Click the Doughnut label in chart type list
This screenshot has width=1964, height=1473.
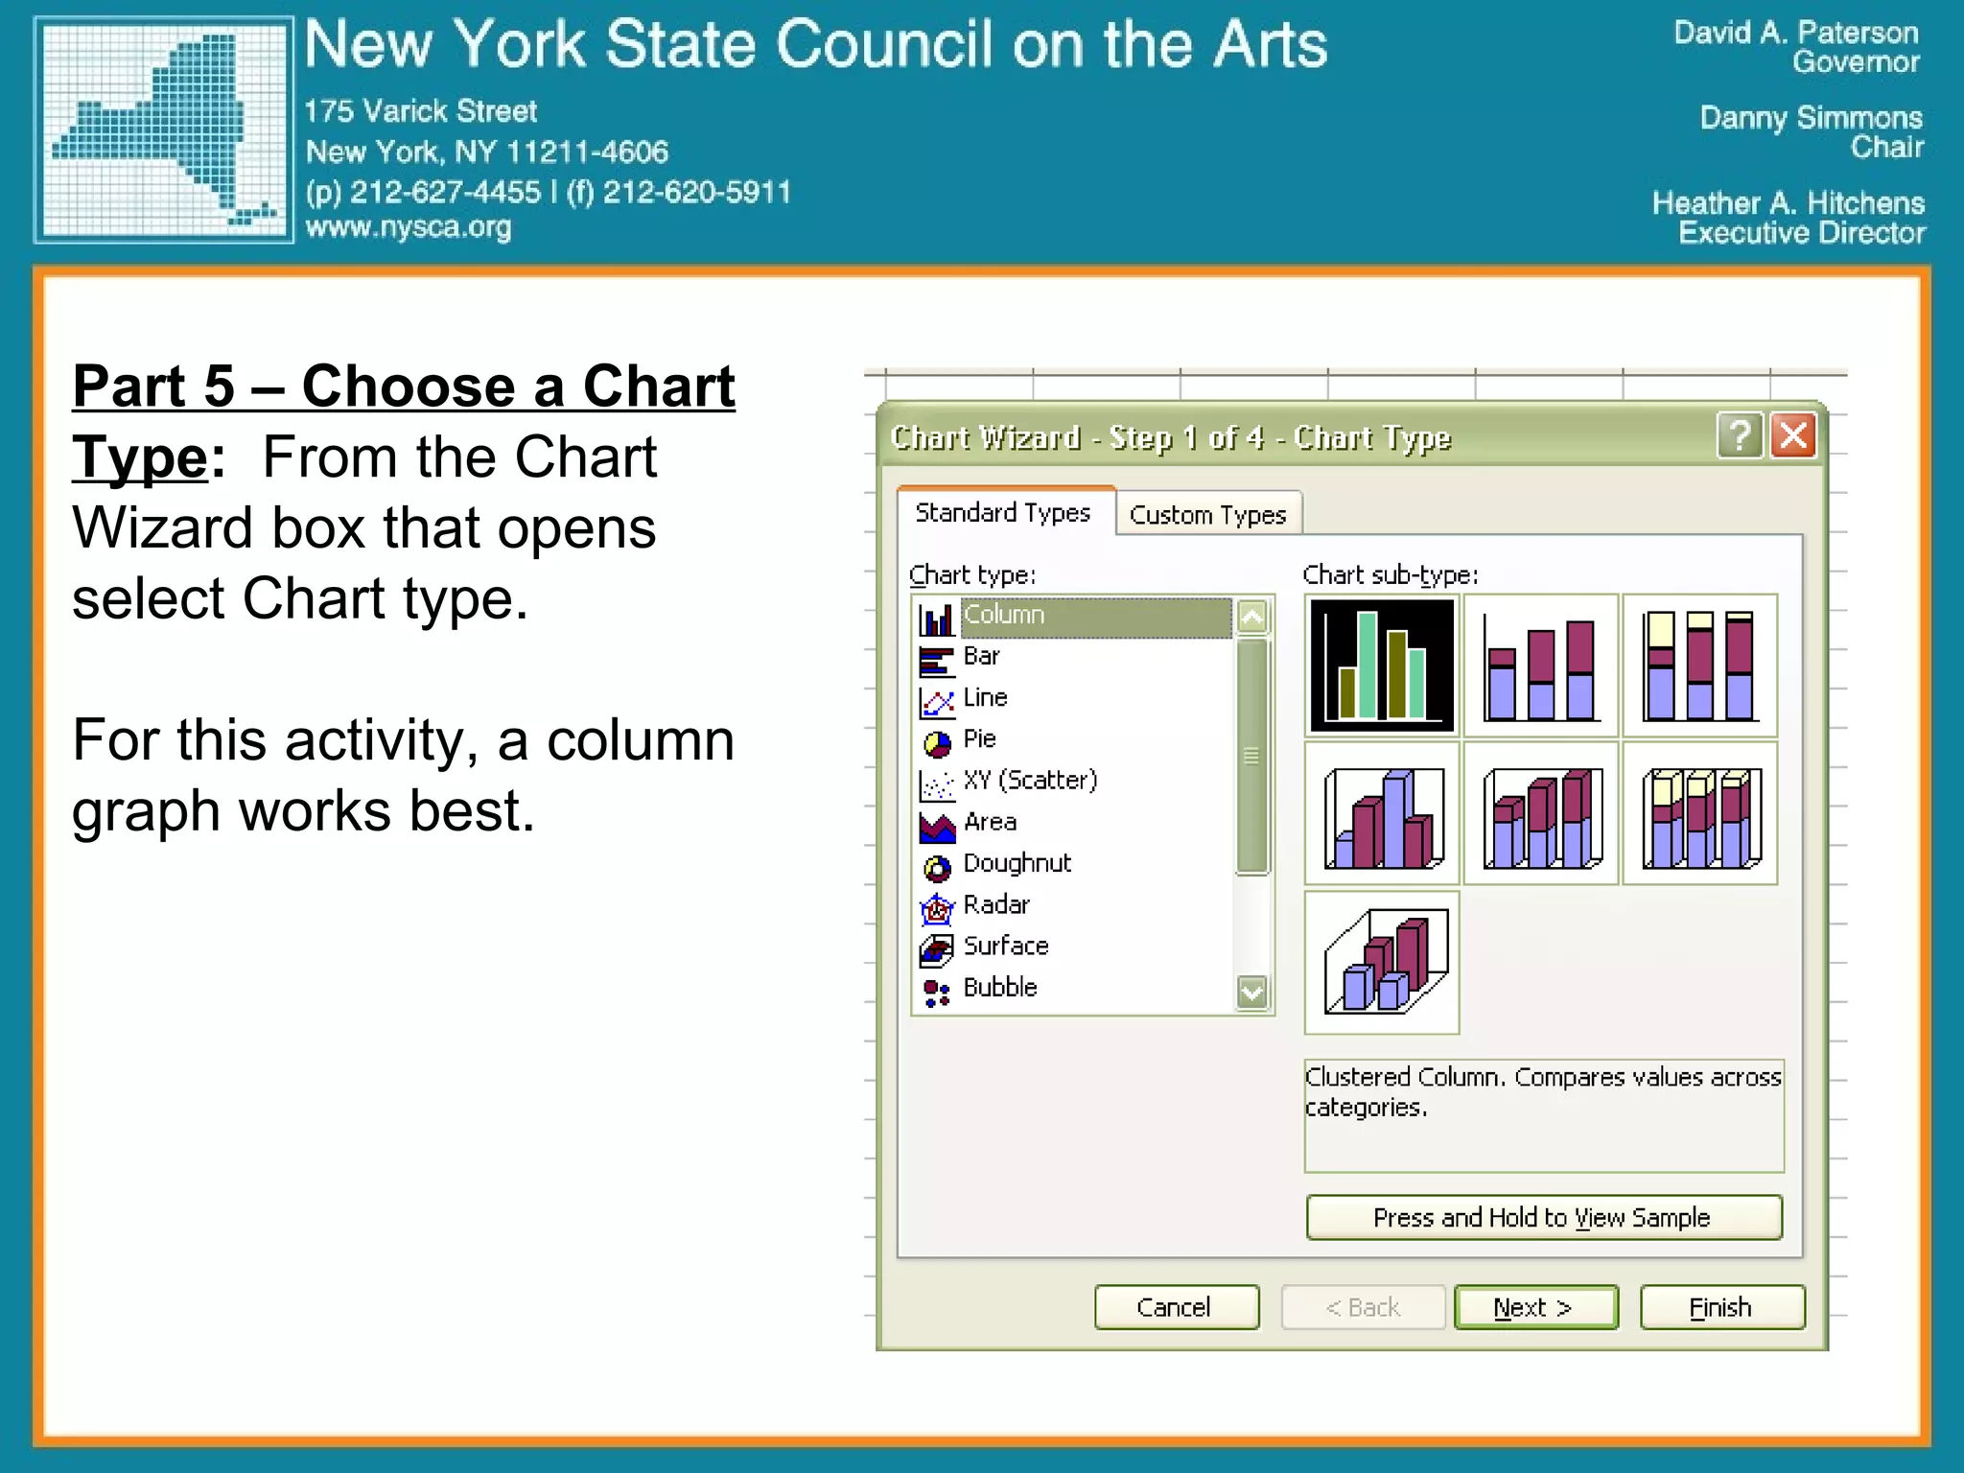[x=1017, y=864]
